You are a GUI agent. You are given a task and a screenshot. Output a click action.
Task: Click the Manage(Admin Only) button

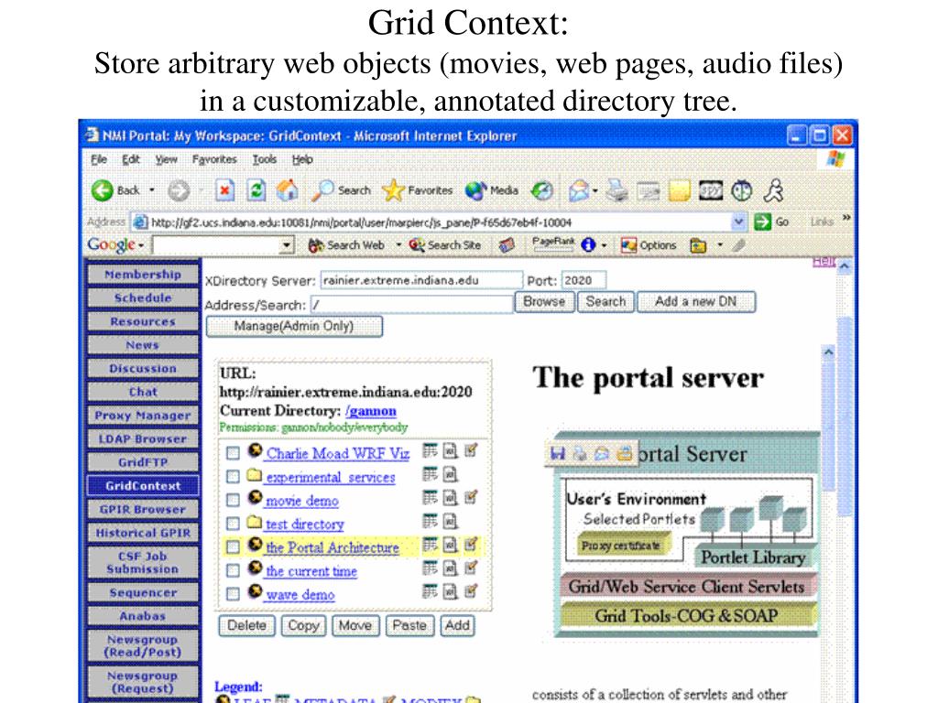coord(294,327)
